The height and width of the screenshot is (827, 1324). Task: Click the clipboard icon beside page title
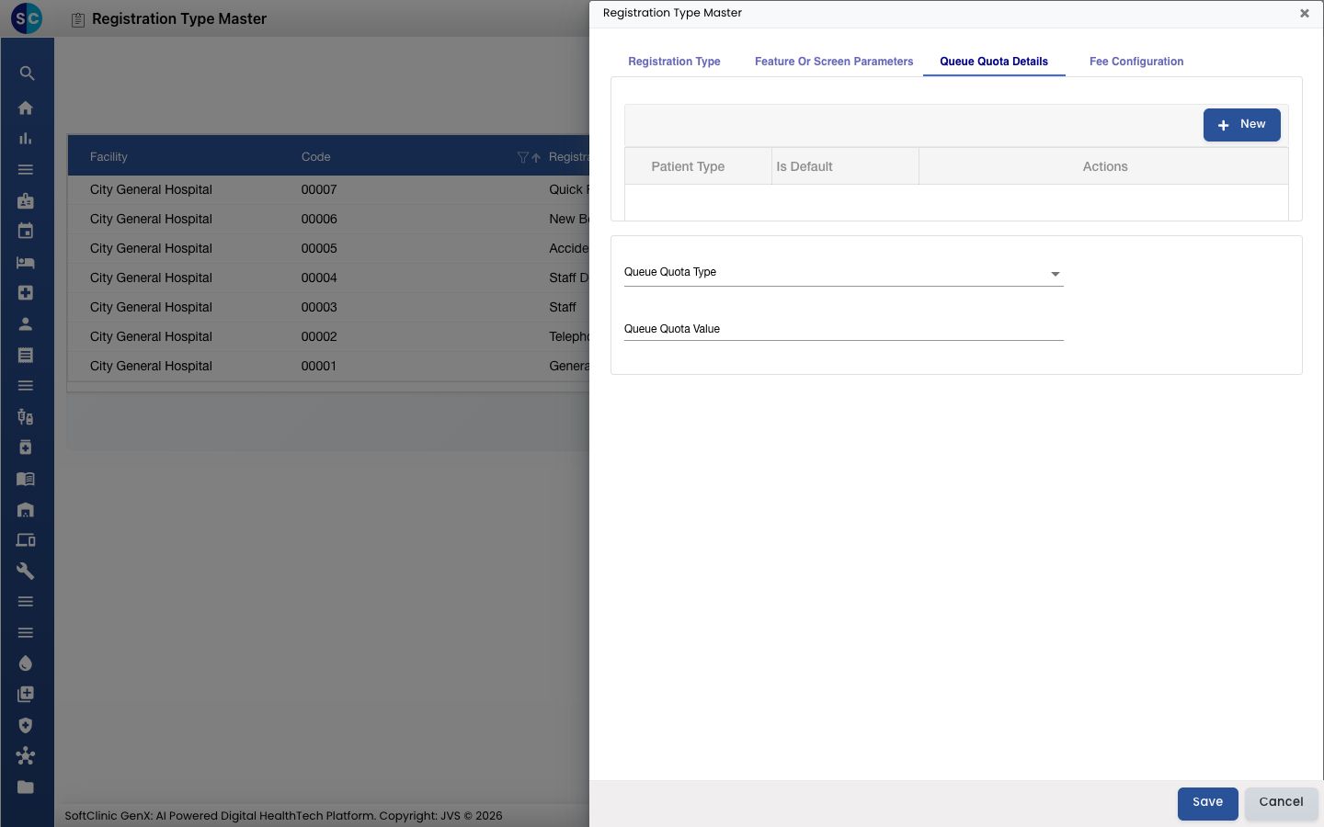pyautogui.click(x=78, y=19)
